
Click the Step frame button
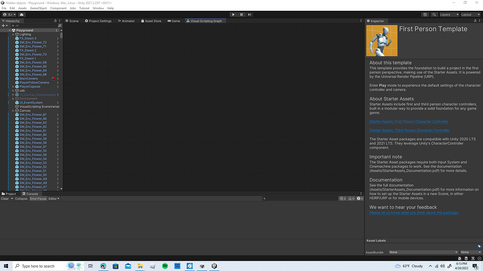pyautogui.click(x=250, y=14)
